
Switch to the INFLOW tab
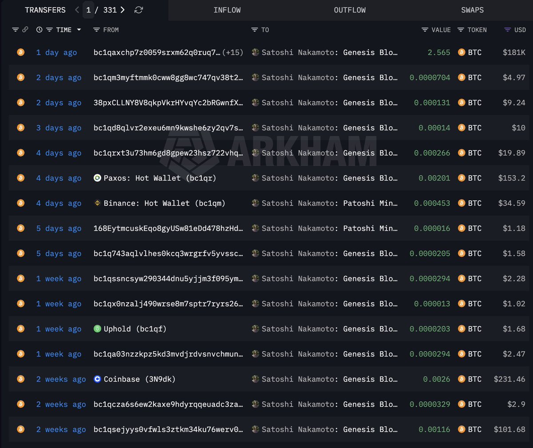coord(227,10)
